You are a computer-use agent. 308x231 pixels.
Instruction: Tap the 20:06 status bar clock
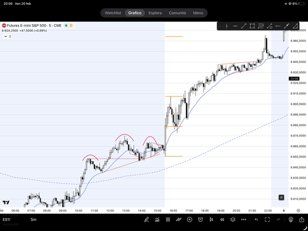(8, 4)
